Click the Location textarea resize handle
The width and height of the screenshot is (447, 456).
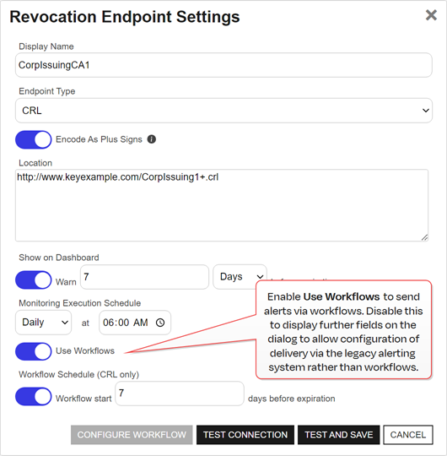click(x=424, y=237)
